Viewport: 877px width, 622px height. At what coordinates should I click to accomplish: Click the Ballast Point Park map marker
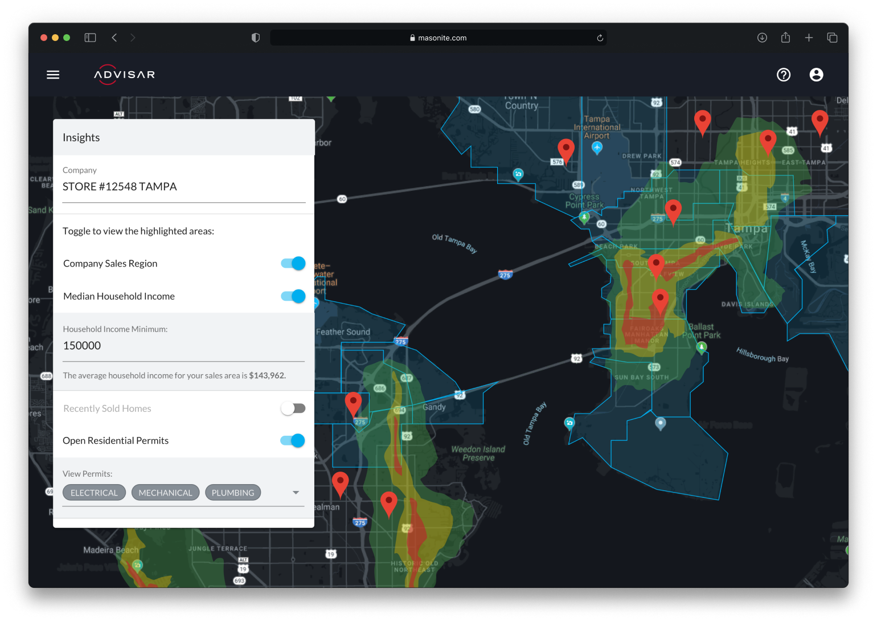[x=702, y=346]
